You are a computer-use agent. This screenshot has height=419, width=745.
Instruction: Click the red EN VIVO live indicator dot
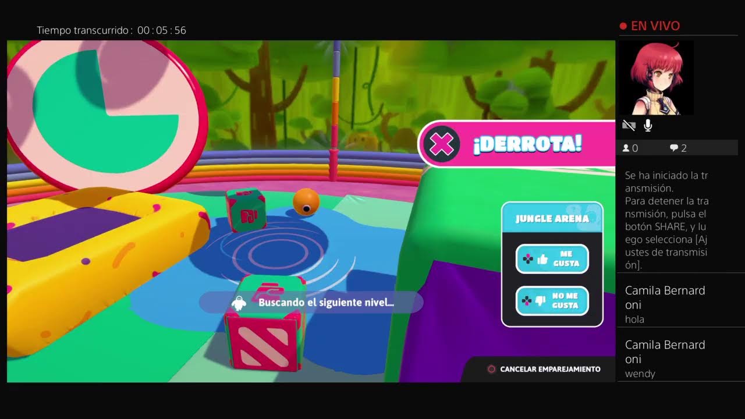click(x=623, y=26)
